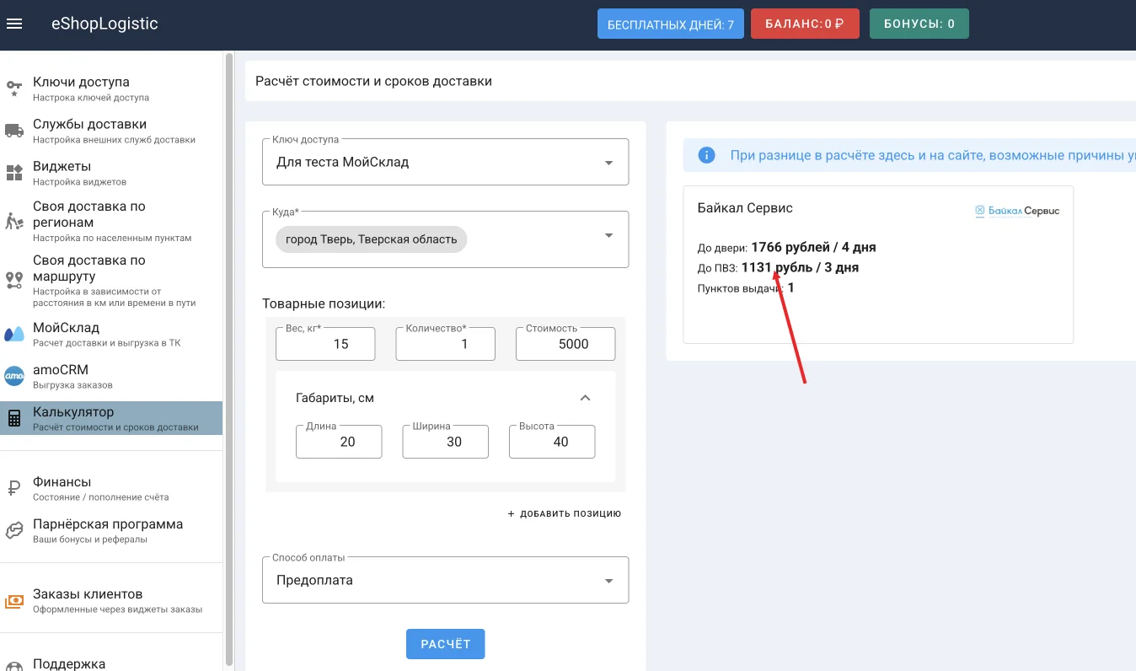Open the Ключ доступа dropdown
1136x671 pixels.
coord(446,162)
